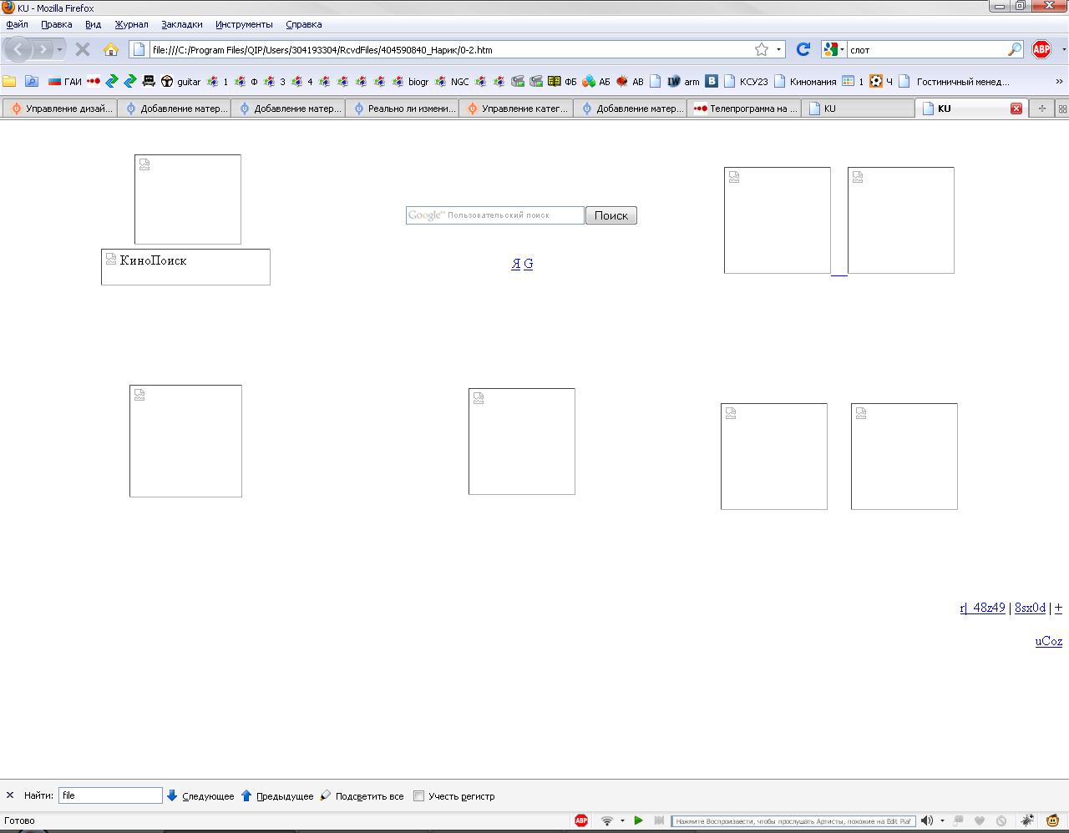The width and height of the screenshot is (1069, 833).
Task: Open the search engine dropdown
Action: point(833,49)
